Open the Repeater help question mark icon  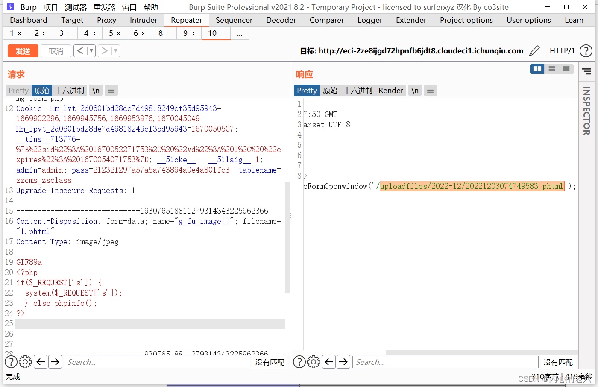[586, 51]
